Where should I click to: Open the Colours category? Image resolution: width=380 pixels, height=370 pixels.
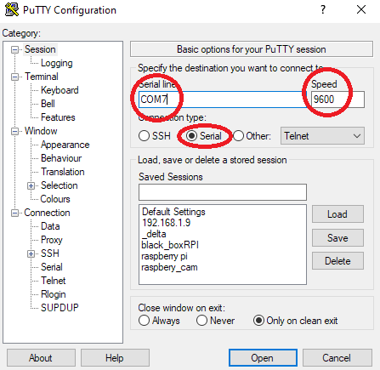pyautogui.click(x=55, y=199)
